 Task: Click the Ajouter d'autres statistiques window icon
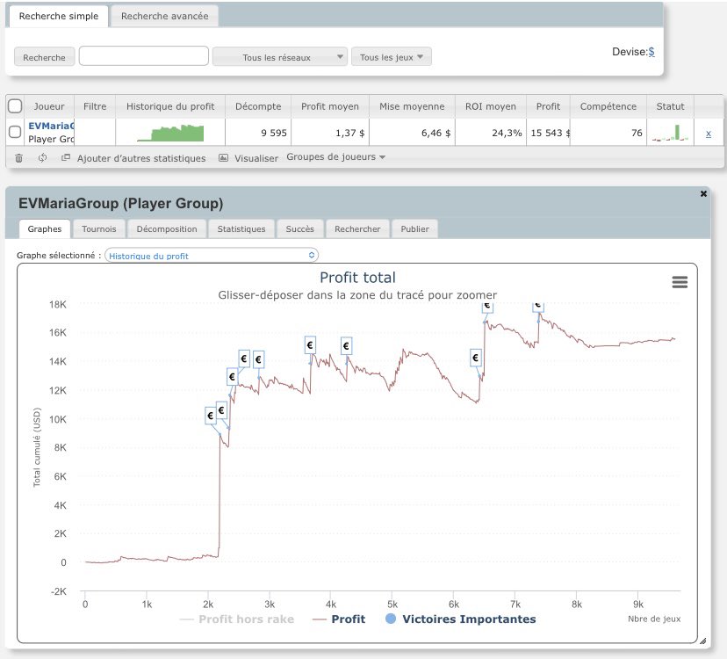[66, 158]
